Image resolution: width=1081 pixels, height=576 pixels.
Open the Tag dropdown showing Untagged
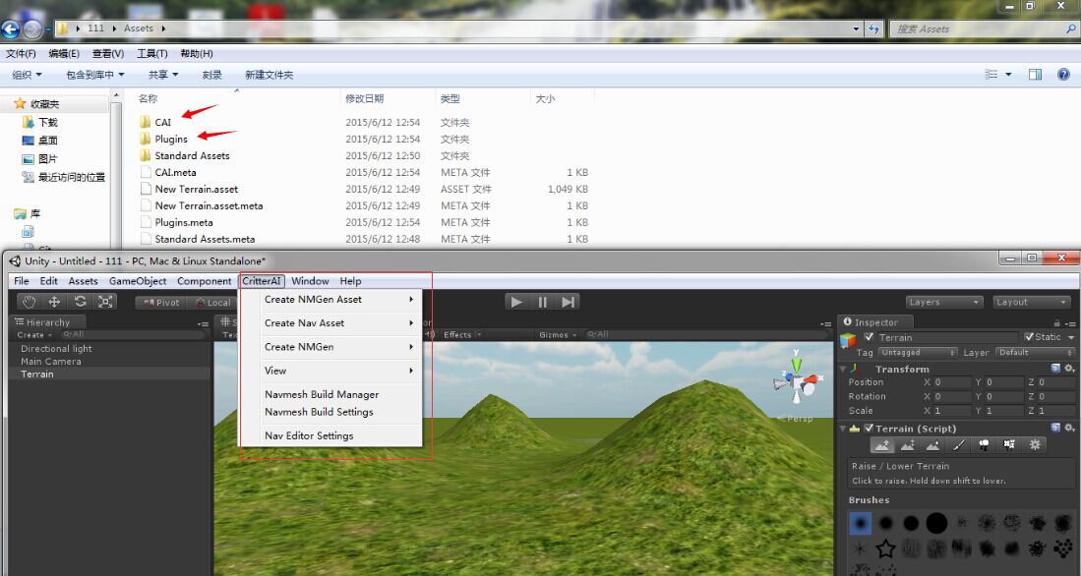click(918, 352)
